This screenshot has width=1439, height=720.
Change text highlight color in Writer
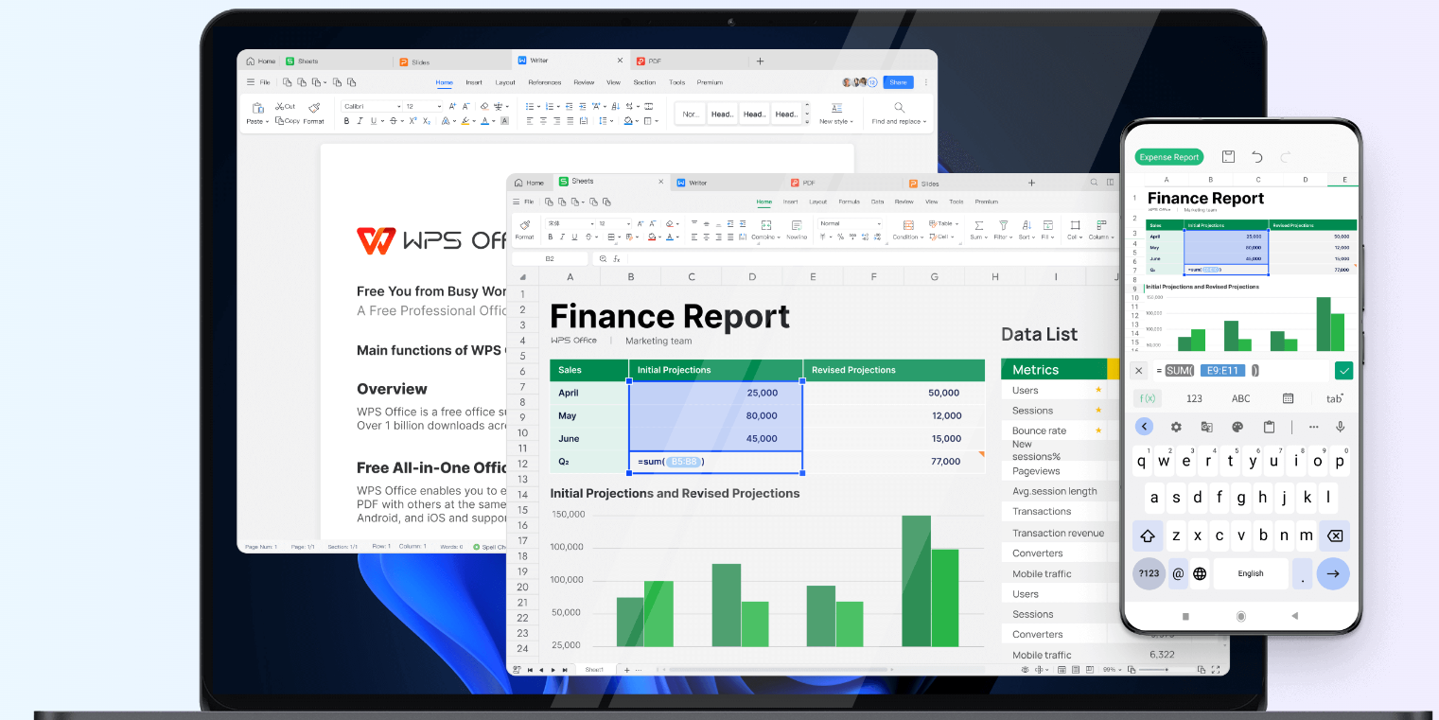[x=465, y=121]
